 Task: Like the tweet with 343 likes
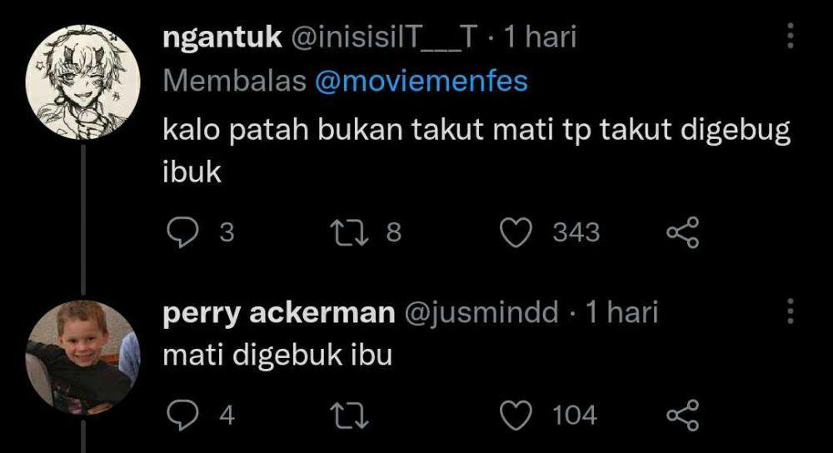[x=516, y=232]
